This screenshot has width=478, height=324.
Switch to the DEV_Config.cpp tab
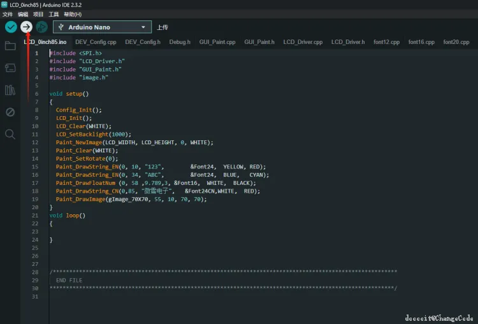pyautogui.click(x=96, y=42)
